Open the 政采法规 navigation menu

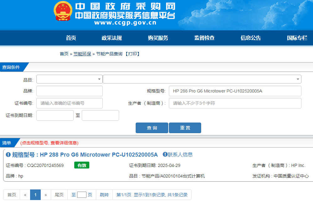click(x=112, y=38)
